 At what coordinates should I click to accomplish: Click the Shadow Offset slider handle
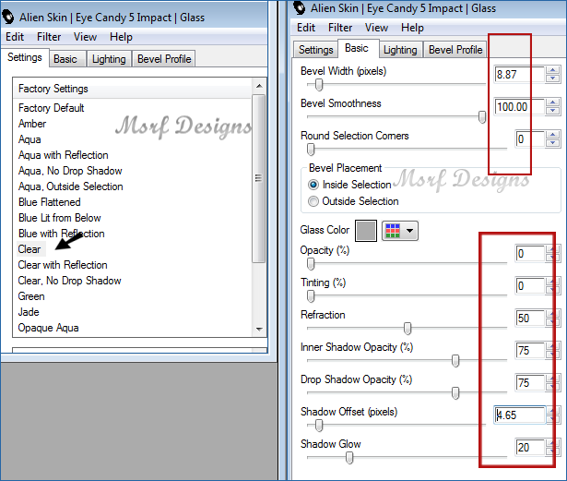coord(319,425)
